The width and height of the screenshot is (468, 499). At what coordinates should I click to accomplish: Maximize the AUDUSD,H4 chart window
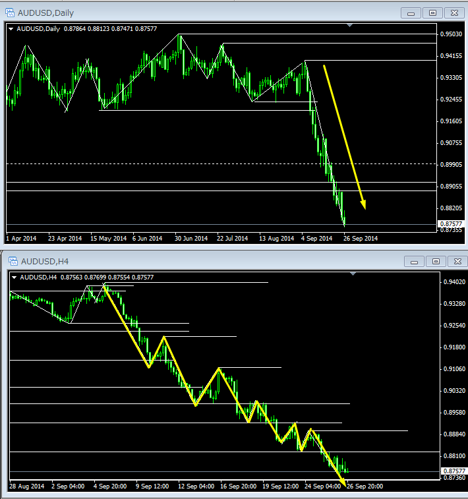pyautogui.click(x=433, y=261)
